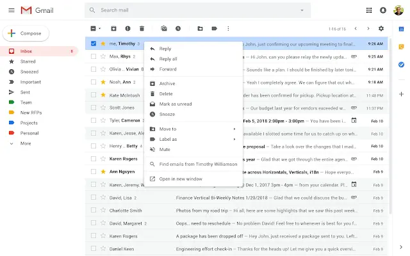Choose Mute from the context menu
Screen dimensions: 410x256
tap(193, 149)
